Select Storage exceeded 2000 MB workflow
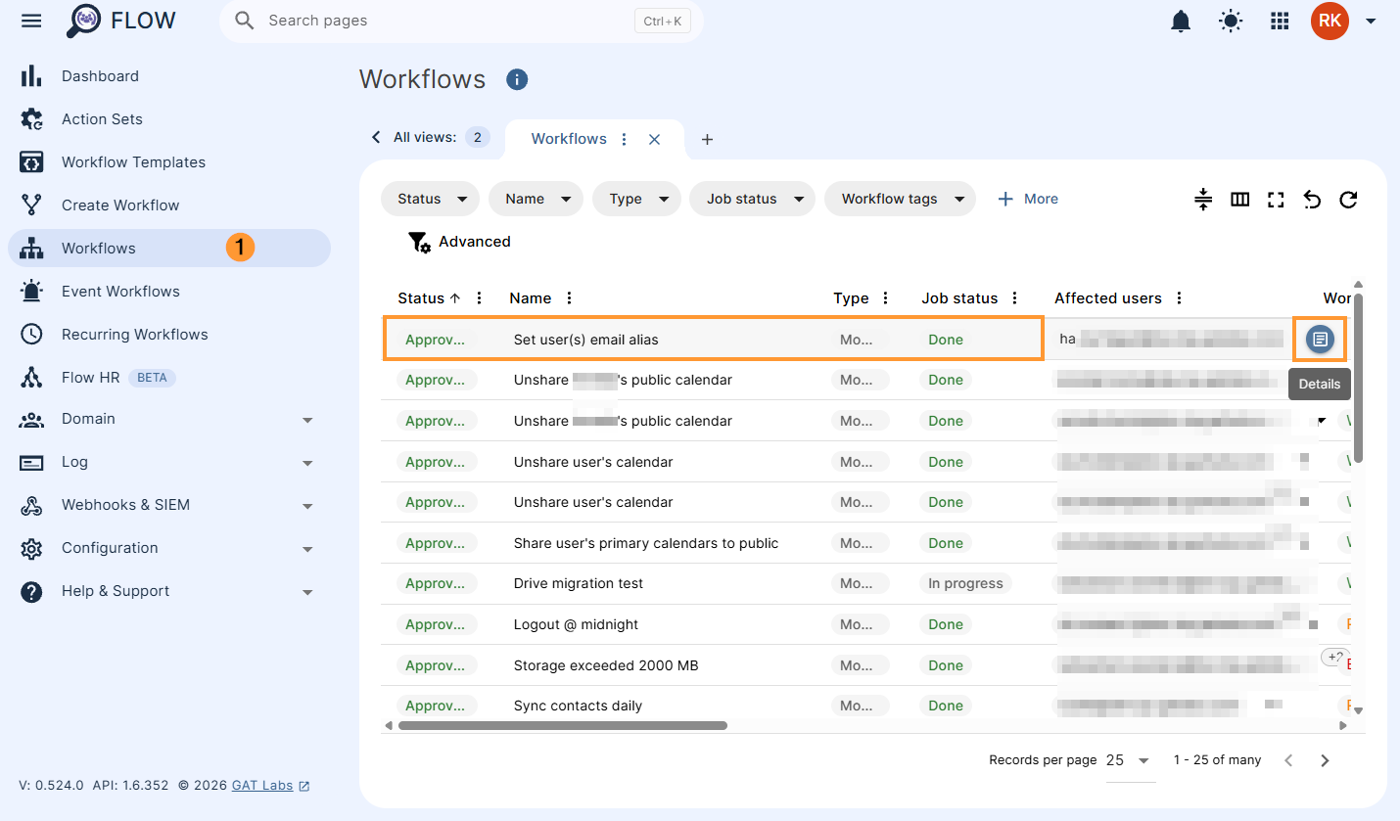The image size is (1400, 821). [x=606, y=665]
